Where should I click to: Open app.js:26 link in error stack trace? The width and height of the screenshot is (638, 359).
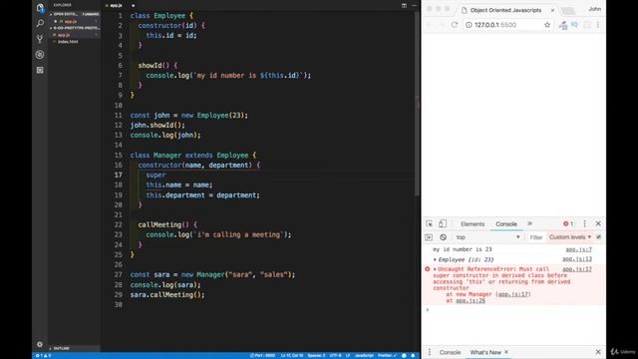pyautogui.click(x=471, y=301)
